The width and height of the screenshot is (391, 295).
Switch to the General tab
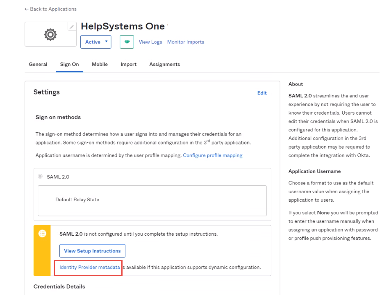[x=38, y=64]
